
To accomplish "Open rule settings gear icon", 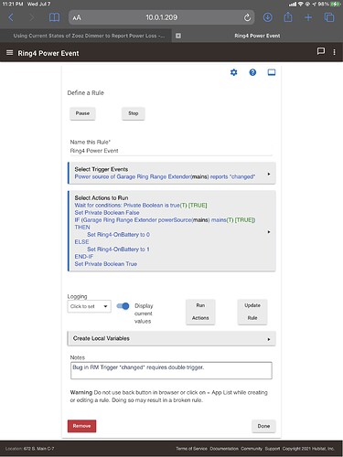I will (233, 72).
